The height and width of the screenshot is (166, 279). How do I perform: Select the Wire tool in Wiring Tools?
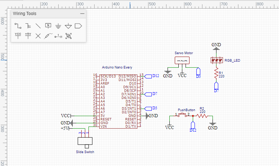pos(18,26)
